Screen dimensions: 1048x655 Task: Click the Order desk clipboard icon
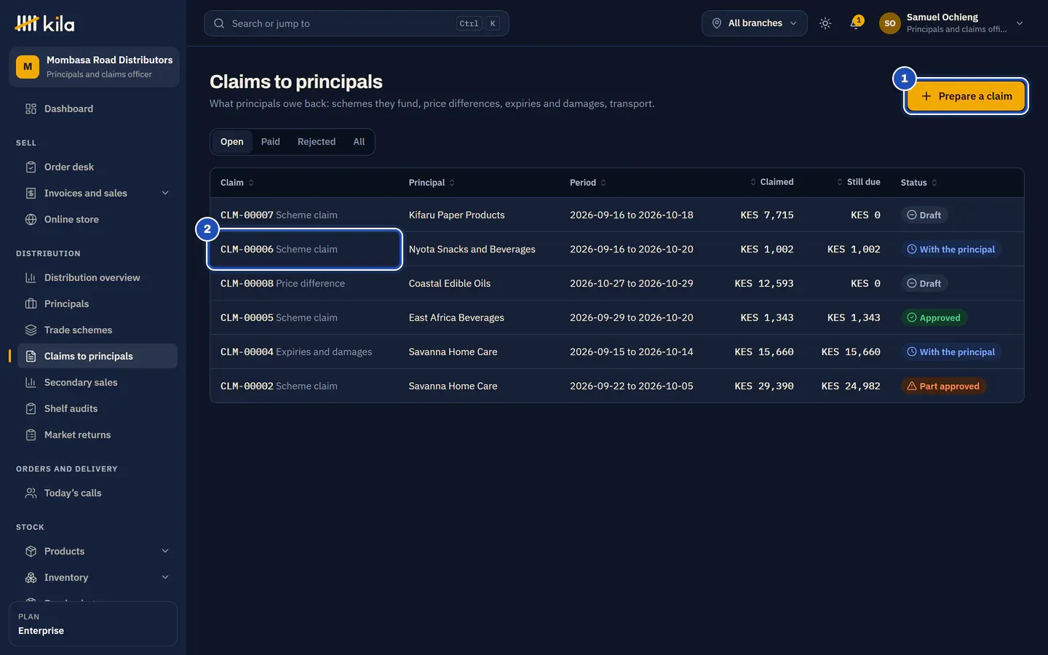pos(31,167)
